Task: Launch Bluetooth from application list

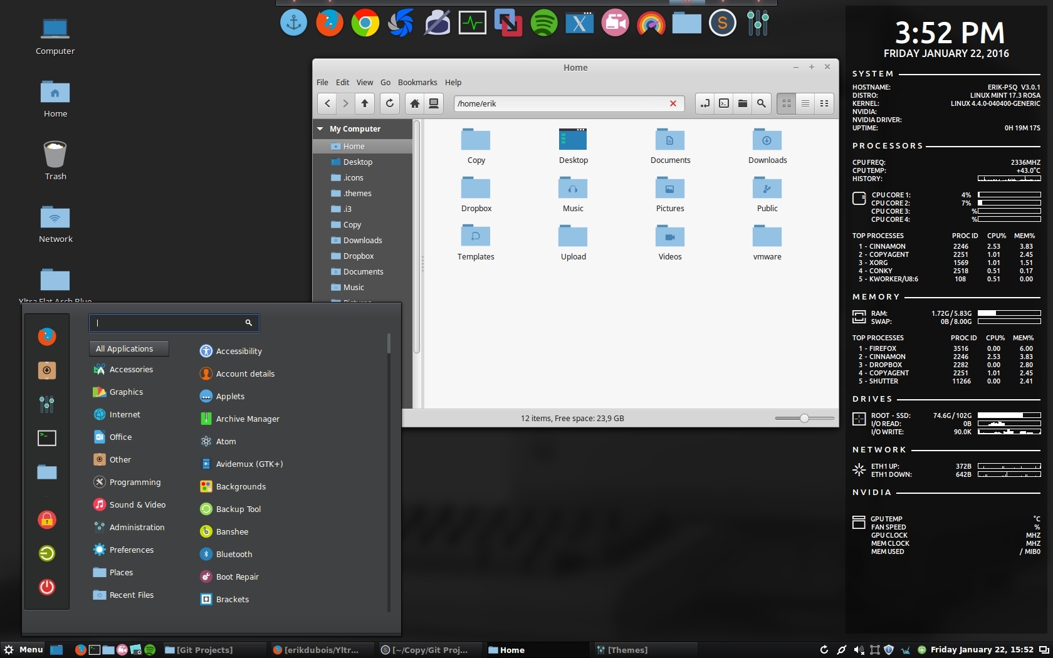Action: coord(226,554)
